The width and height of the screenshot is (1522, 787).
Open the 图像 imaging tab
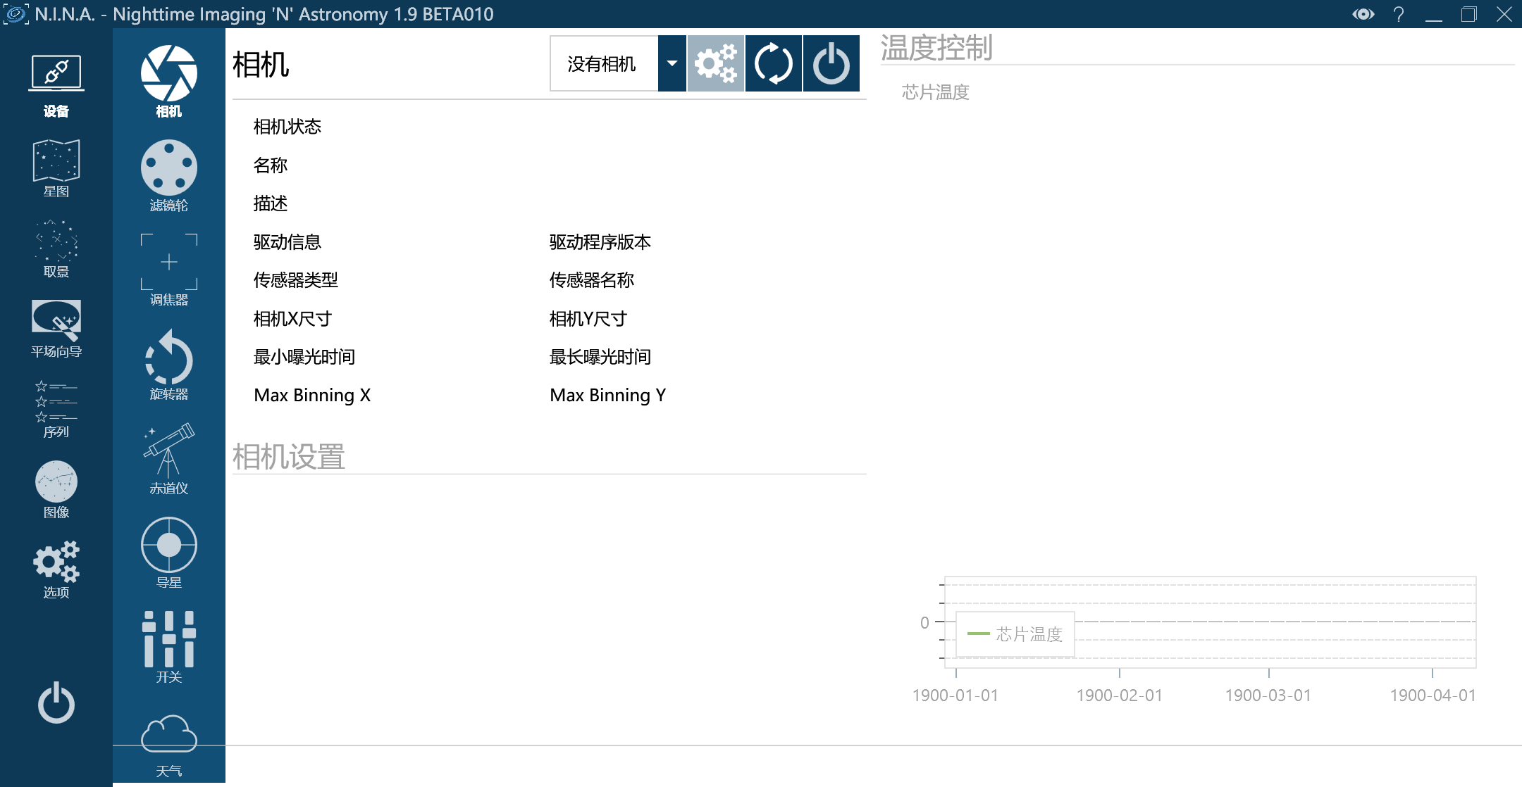(x=56, y=489)
